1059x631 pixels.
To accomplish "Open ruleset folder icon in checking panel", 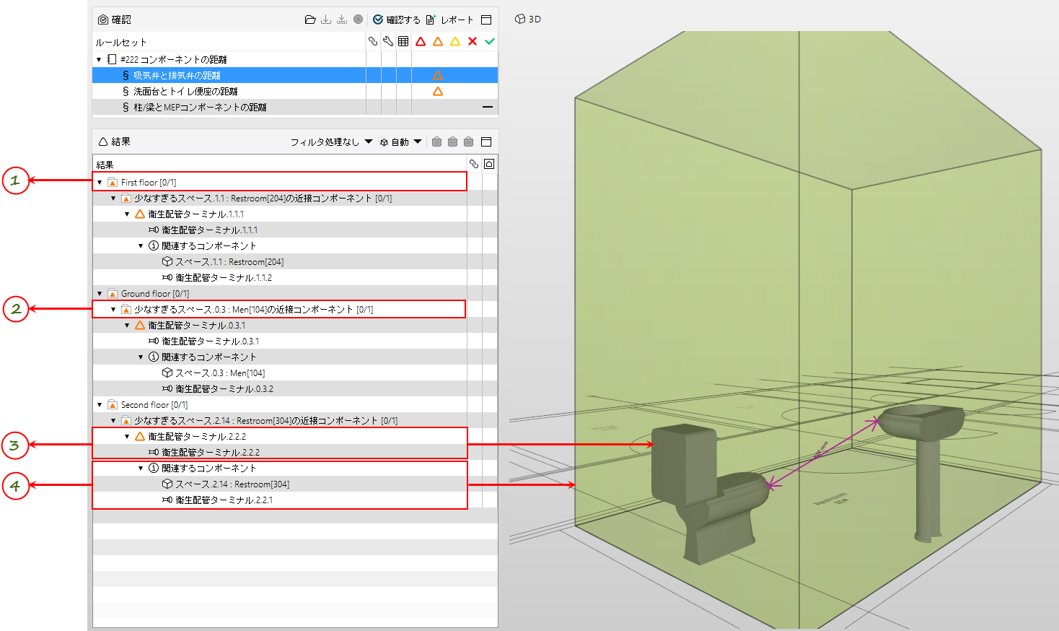I will pos(310,19).
